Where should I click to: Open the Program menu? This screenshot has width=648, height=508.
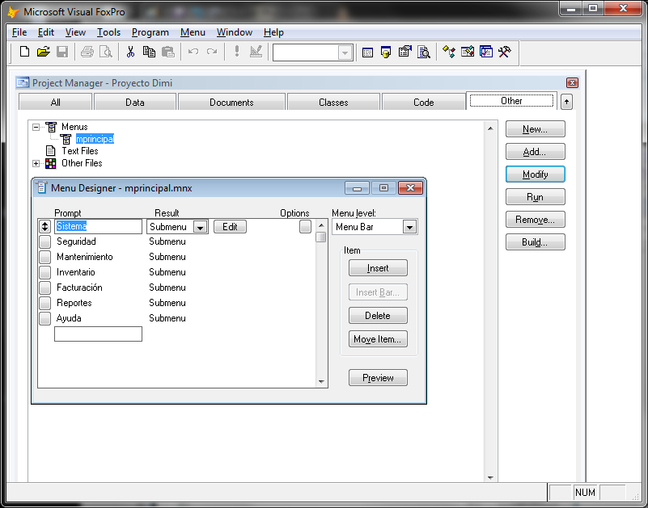pos(150,32)
